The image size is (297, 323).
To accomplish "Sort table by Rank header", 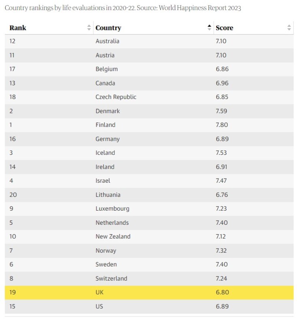I will [18, 28].
